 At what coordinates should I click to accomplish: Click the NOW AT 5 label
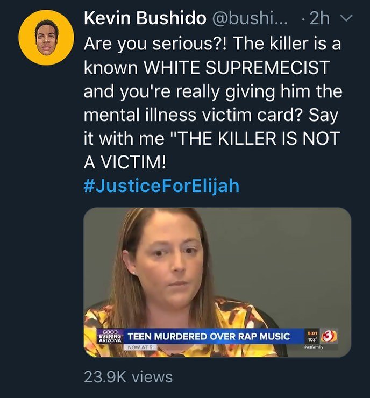tap(140, 347)
